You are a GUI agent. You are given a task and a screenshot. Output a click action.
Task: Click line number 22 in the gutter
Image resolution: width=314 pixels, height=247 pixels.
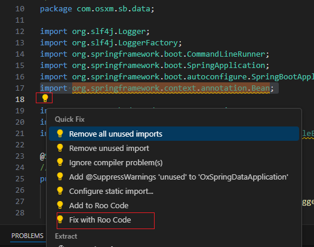[x=20, y=145]
